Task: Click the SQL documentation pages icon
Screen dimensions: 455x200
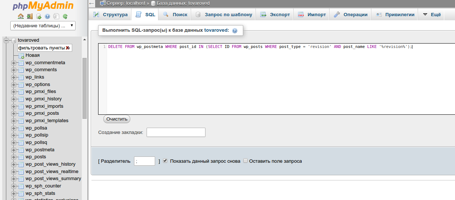Action: pos(56,16)
